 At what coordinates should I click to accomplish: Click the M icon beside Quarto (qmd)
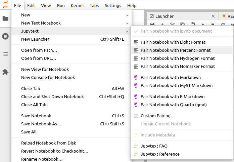pyautogui.click(x=136, y=105)
